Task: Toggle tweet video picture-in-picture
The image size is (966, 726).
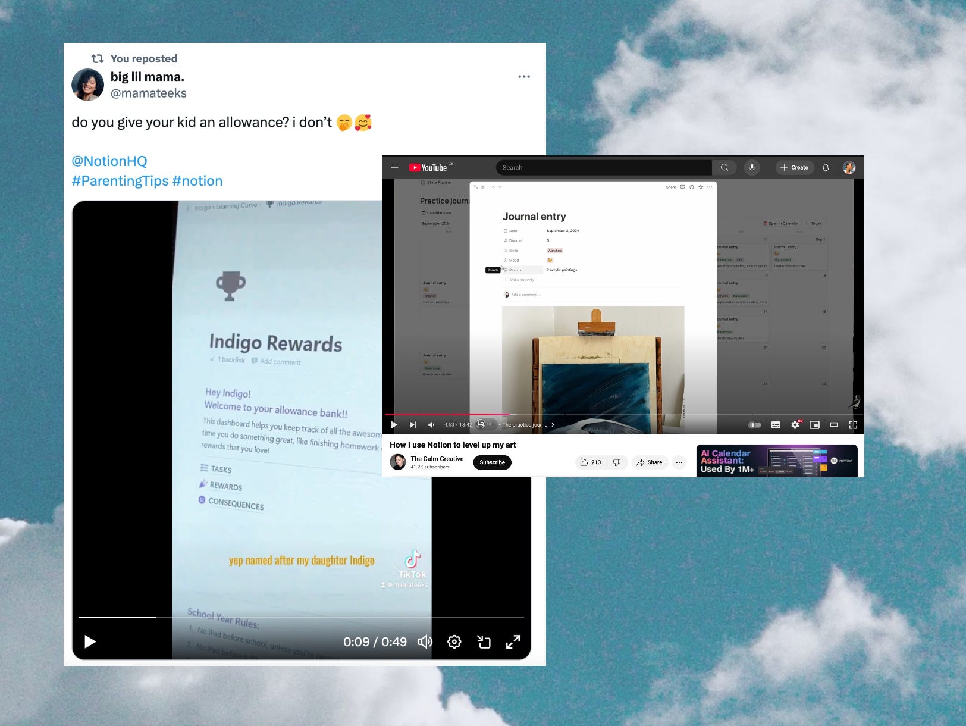Action: 484,641
